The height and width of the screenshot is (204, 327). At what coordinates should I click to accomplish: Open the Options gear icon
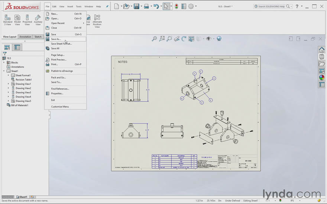(x=191, y=6)
